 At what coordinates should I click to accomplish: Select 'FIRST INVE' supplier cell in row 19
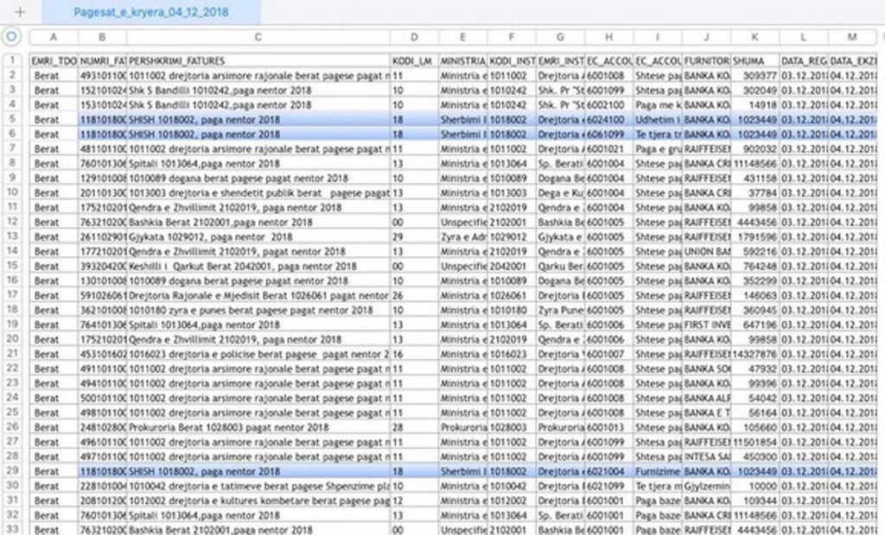pos(706,324)
